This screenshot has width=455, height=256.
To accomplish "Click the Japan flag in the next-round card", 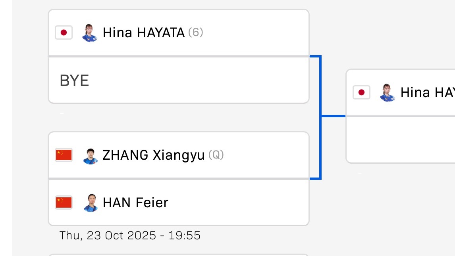I will click(361, 92).
